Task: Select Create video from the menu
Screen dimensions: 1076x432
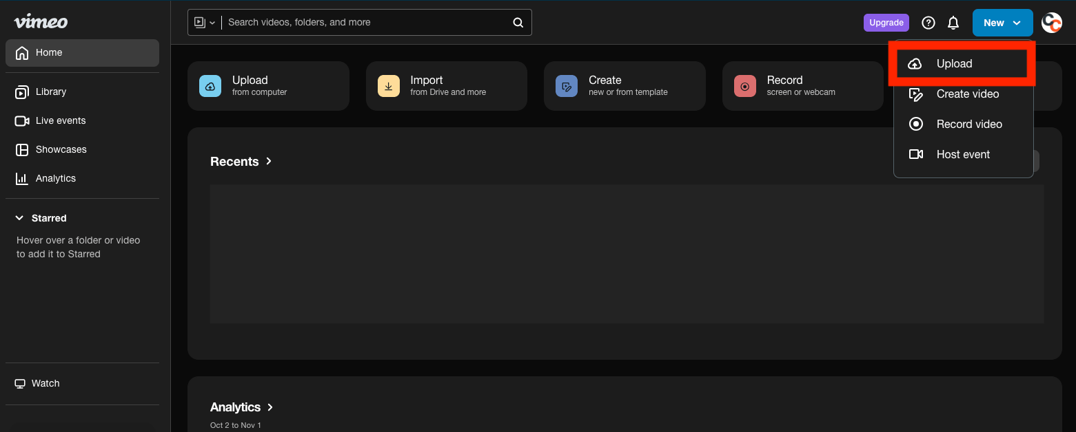Action: coord(966,94)
